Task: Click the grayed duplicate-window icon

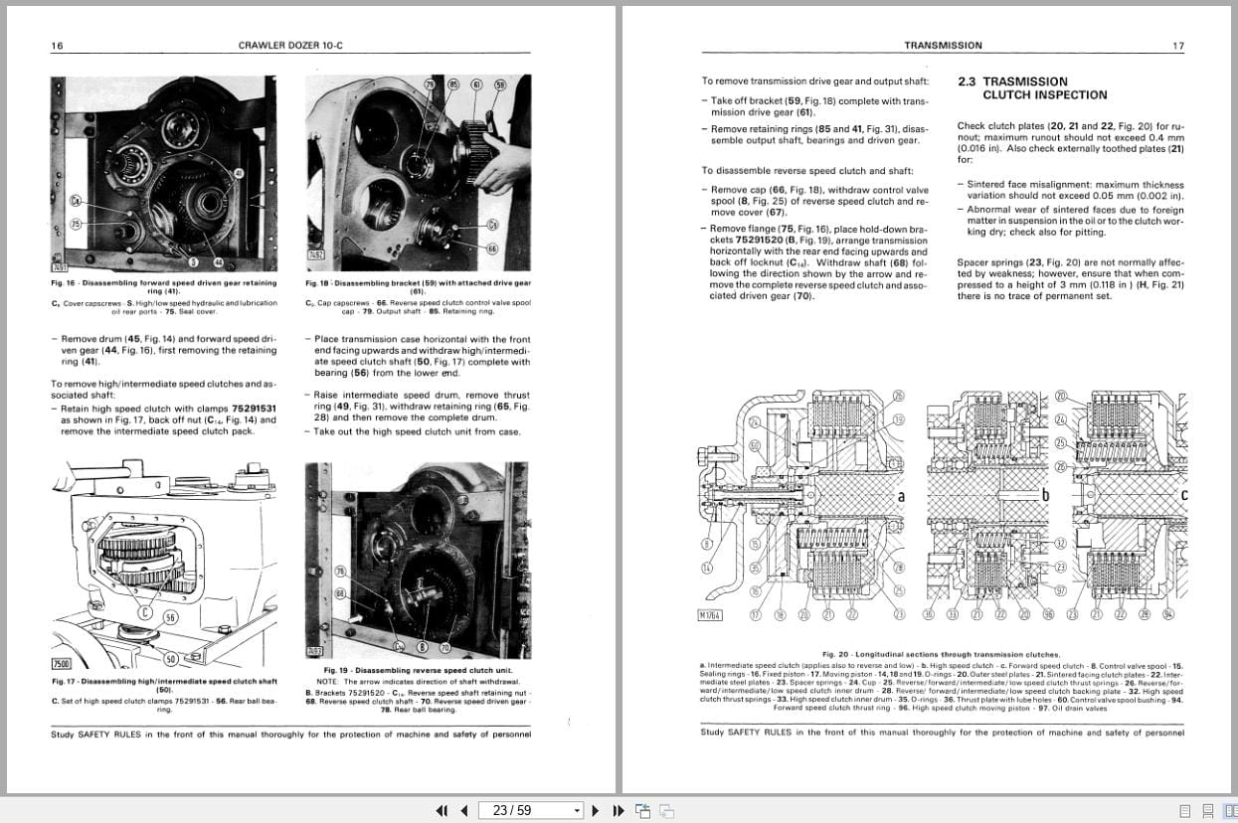Action: pyautogui.click(x=668, y=811)
